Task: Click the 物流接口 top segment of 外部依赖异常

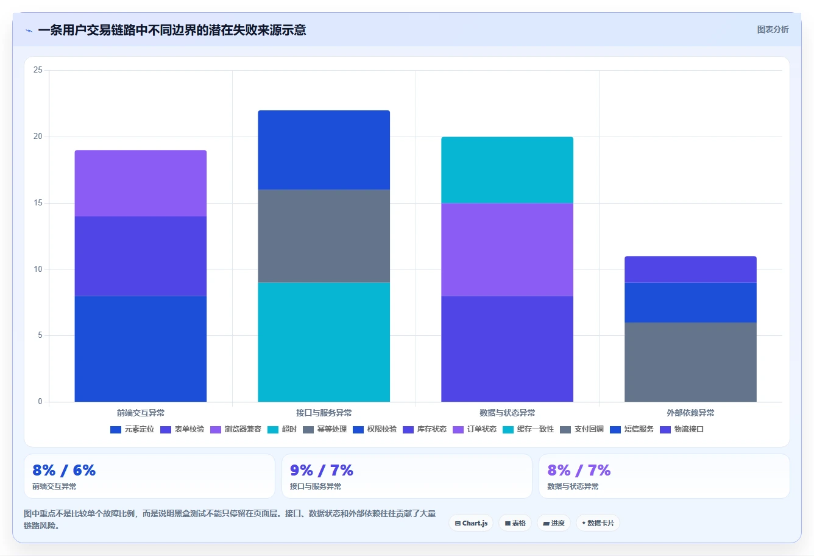Action: [691, 269]
